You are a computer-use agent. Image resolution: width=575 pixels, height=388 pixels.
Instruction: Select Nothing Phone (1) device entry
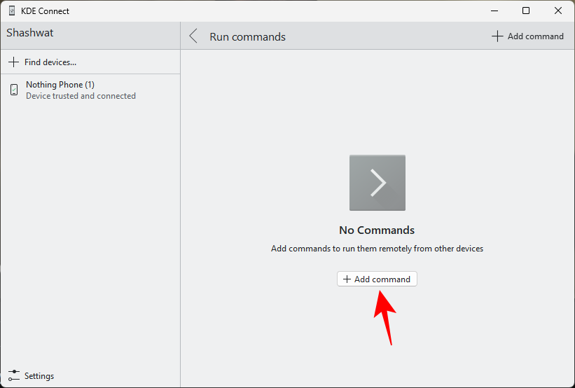(90, 90)
